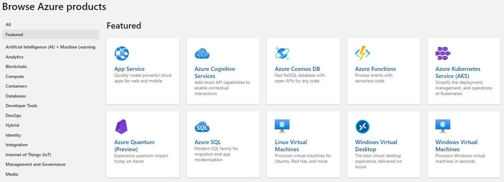504x182 pixels.
Task: Click 'Provision Windows virtual machines in seconds' text
Action: [x=460, y=158]
